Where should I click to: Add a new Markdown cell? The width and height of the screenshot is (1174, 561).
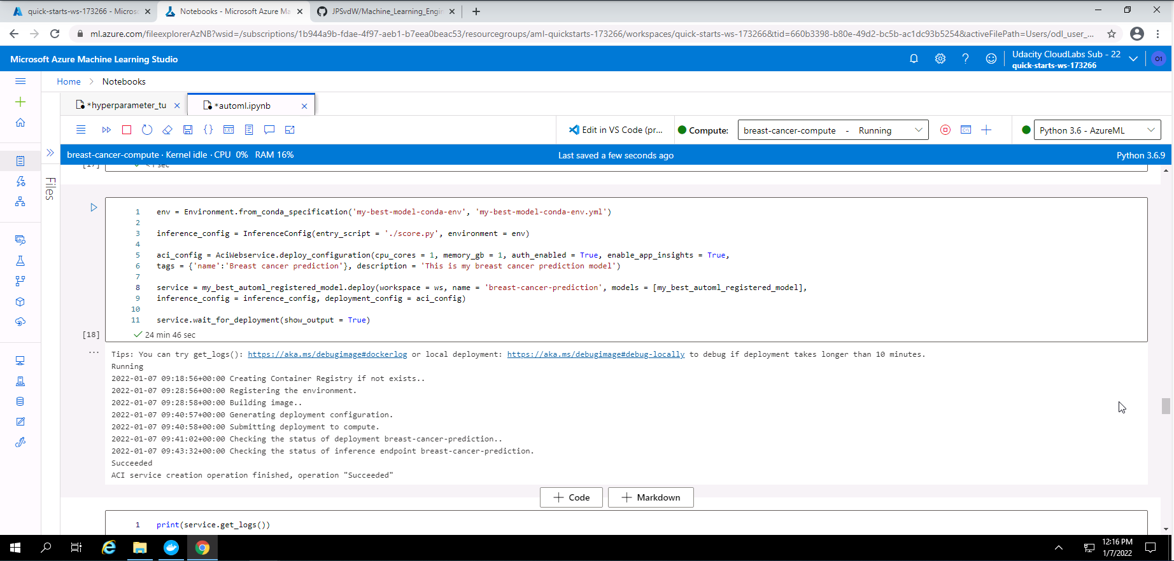pos(651,497)
